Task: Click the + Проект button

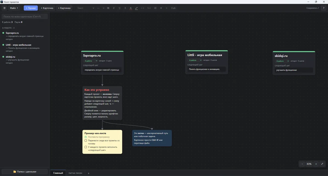Action: tap(31, 8)
